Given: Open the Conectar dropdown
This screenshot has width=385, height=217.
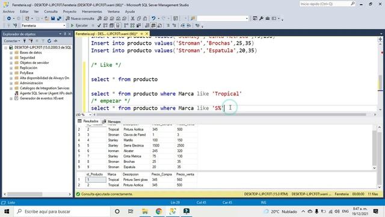Looking at the screenshot, I should pyautogui.click(x=12, y=41).
